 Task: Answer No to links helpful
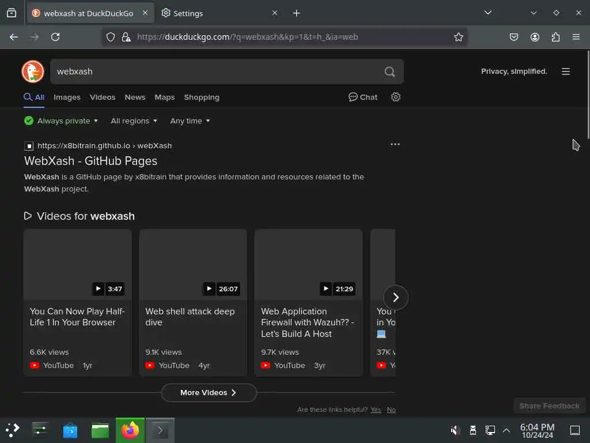point(391,410)
